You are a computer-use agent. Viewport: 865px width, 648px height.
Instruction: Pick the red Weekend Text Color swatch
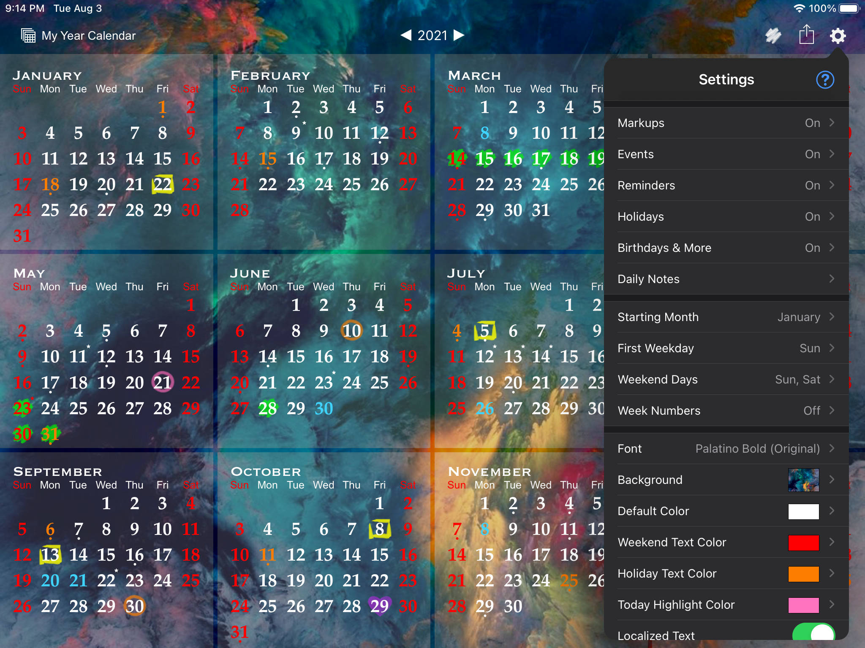pos(803,543)
